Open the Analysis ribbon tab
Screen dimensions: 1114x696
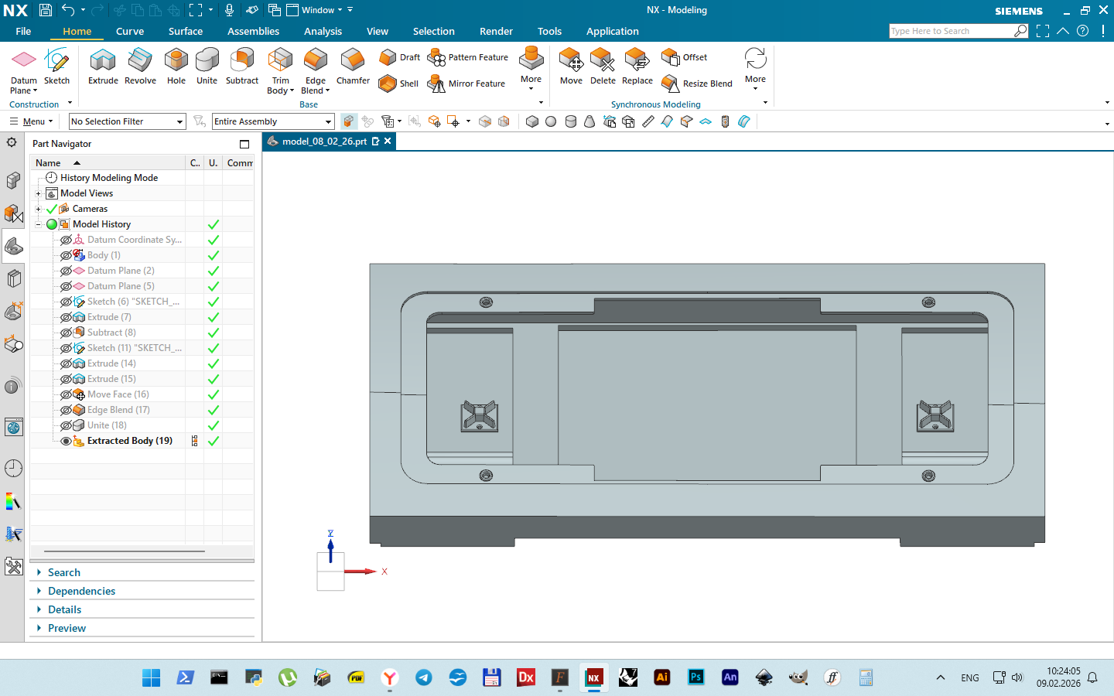pyautogui.click(x=323, y=32)
